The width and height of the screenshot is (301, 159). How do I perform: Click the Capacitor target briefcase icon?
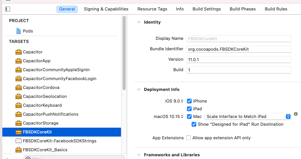[x=18, y=52]
